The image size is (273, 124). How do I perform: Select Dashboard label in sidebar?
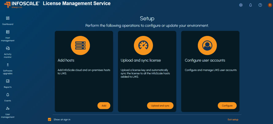coord(8,24)
